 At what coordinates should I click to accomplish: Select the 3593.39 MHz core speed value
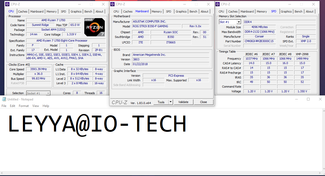[x=38, y=69]
